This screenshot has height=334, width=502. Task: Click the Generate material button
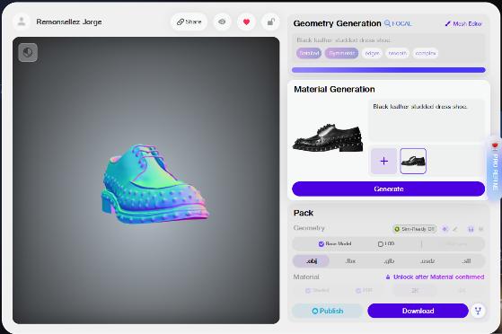tap(388, 189)
